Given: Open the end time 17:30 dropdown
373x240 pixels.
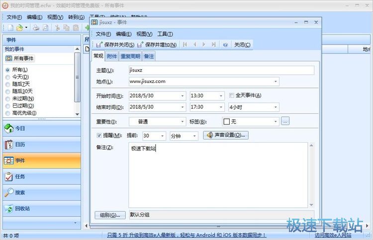Looking at the screenshot, I should (x=221, y=107).
